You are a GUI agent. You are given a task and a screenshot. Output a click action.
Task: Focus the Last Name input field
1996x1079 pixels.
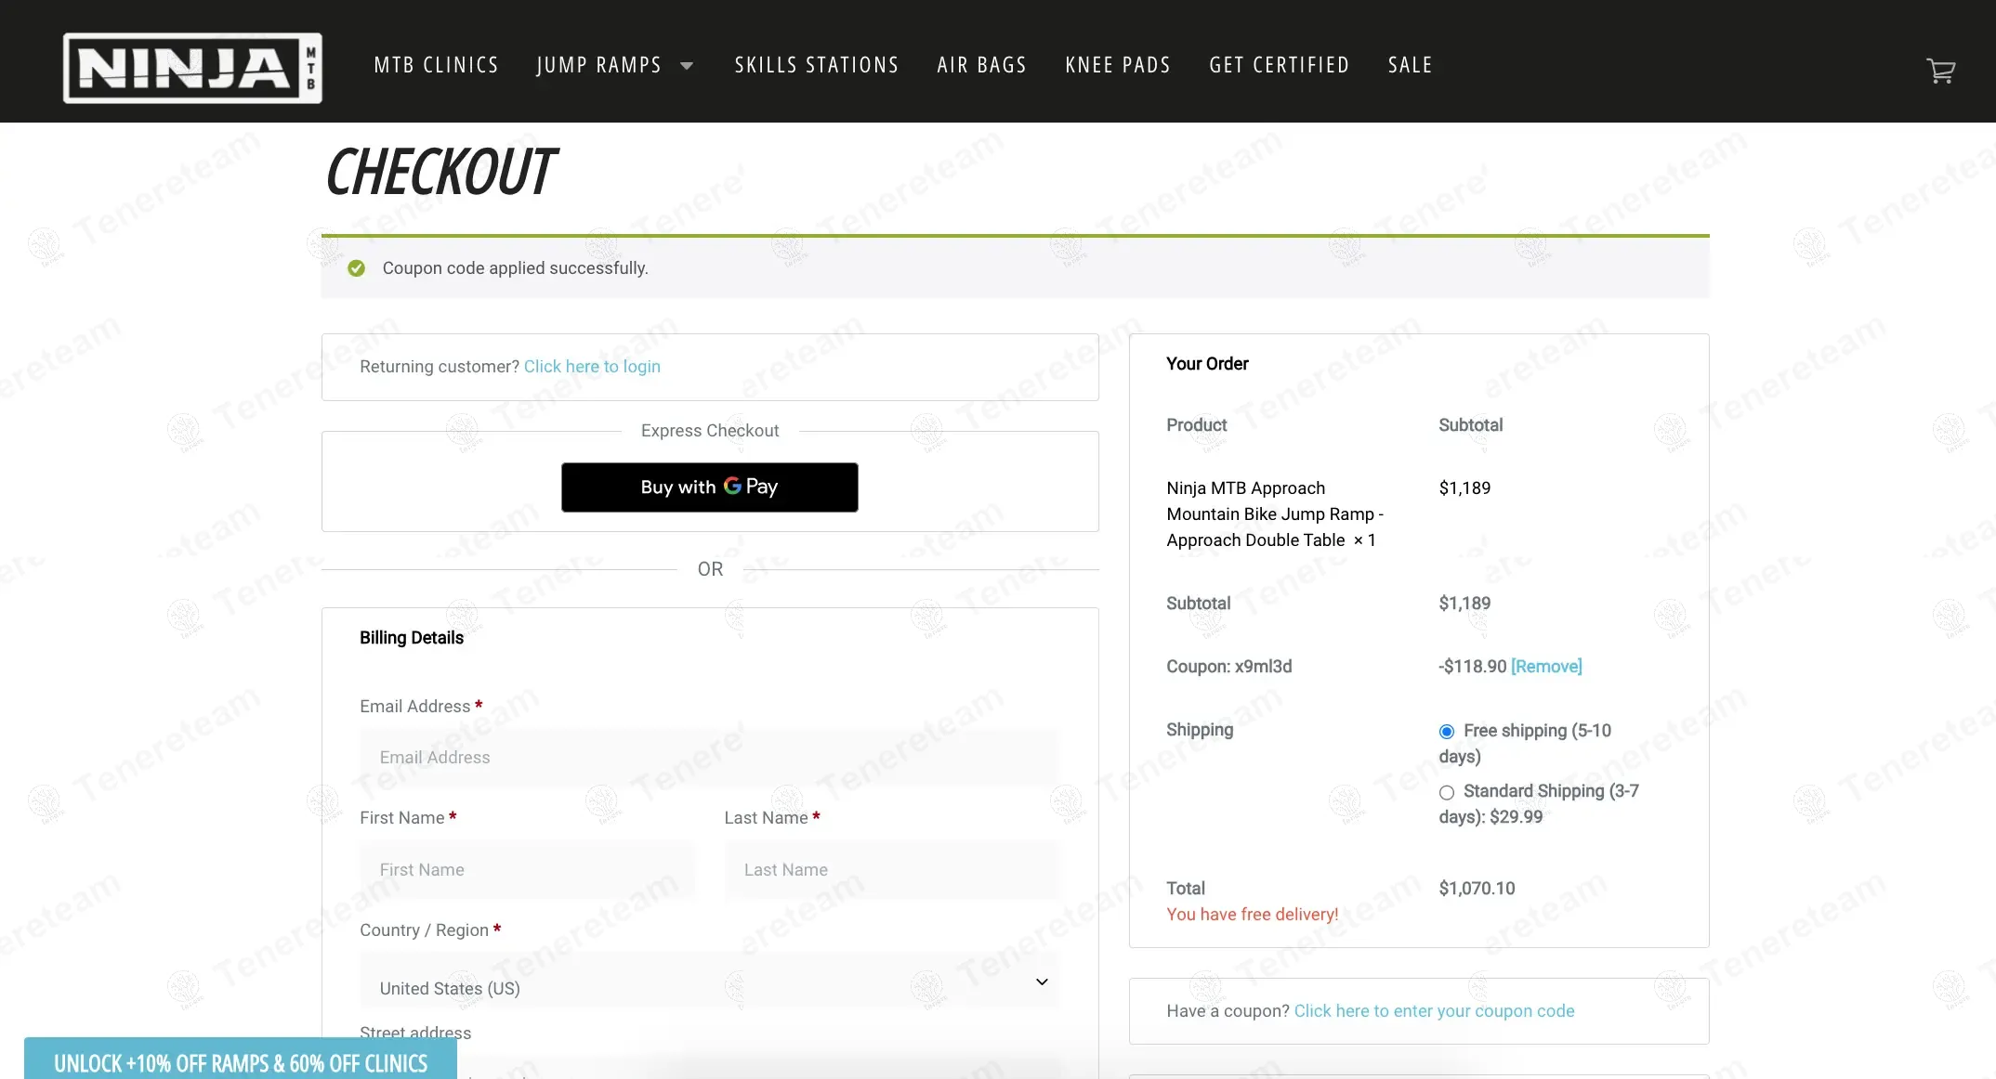pos(891,870)
